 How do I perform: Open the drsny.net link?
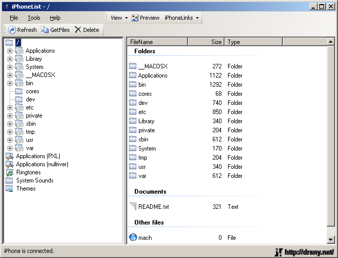pyautogui.click(x=309, y=252)
